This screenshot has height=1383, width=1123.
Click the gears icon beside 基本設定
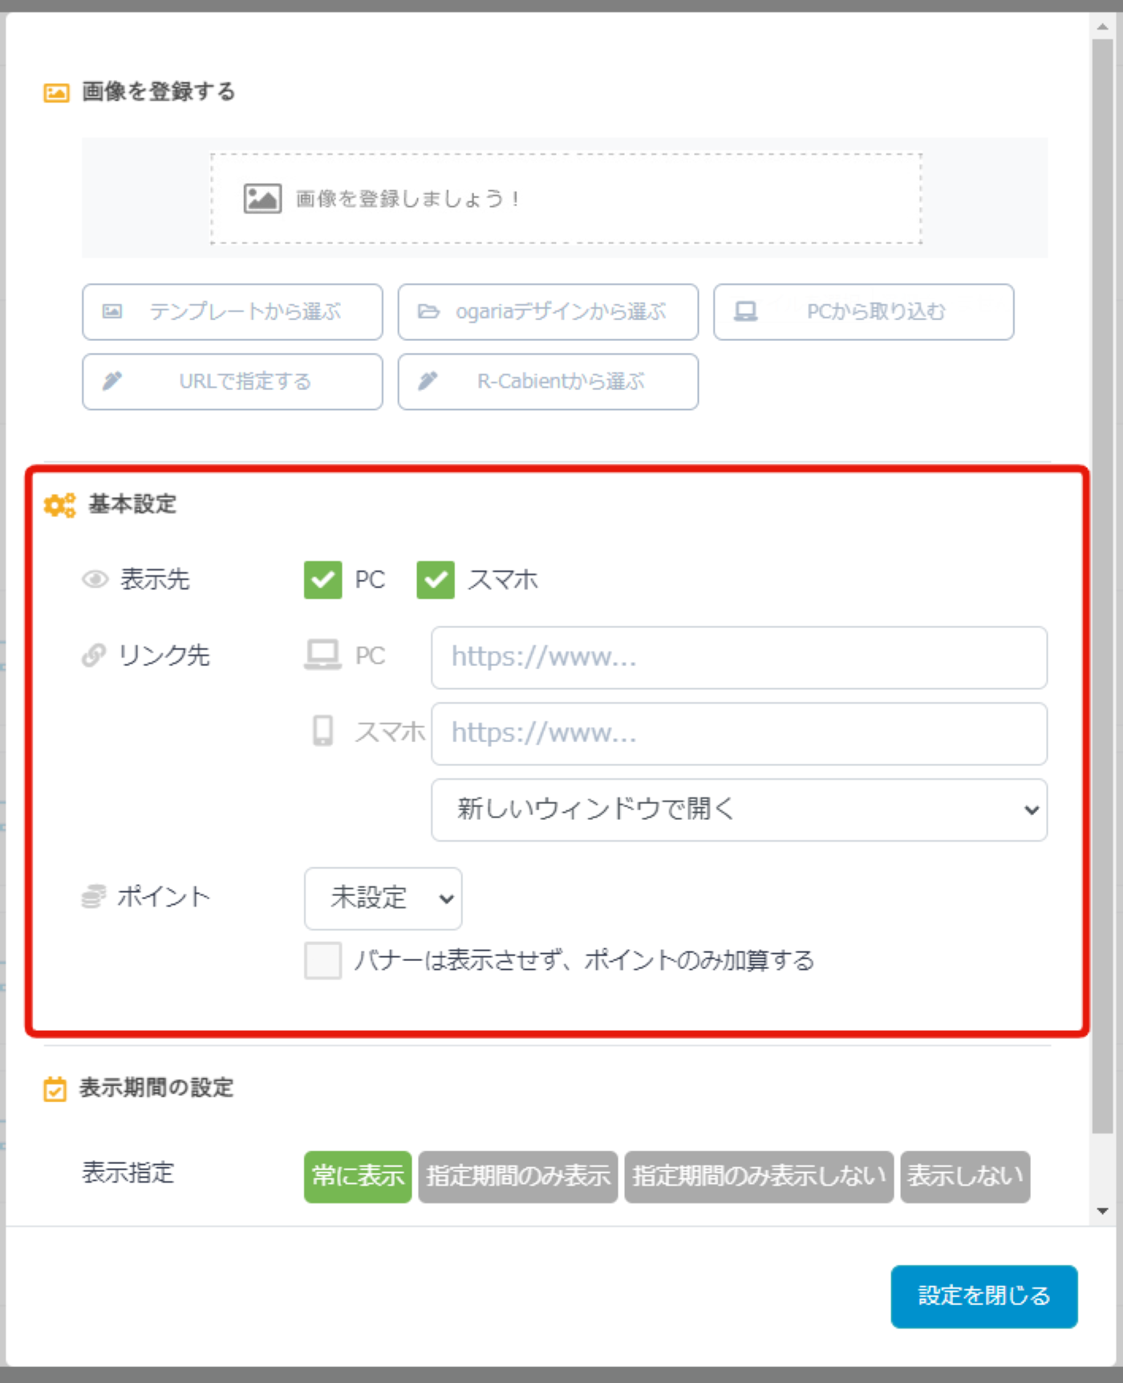click(59, 505)
